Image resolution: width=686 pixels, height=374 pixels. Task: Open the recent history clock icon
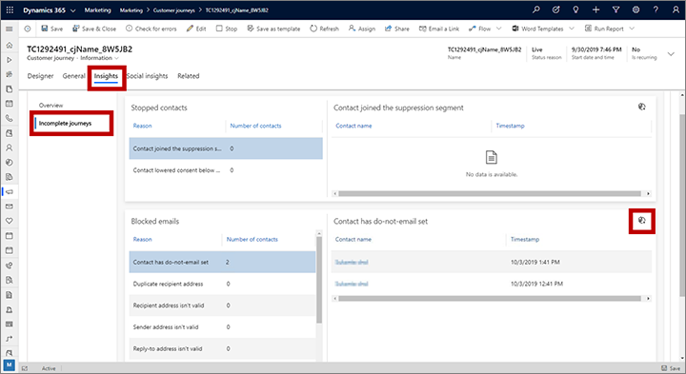point(28,29)
